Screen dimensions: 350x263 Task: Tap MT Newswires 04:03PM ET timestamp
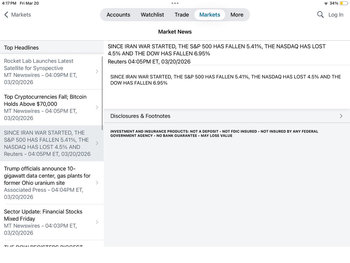pyautogui.click(x=40, y=229)
